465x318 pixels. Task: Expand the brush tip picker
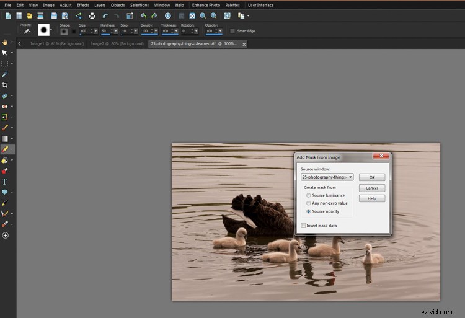51,30
